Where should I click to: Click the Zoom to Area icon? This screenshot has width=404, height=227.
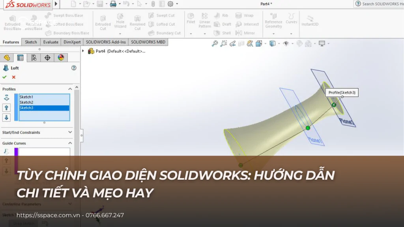224,43
